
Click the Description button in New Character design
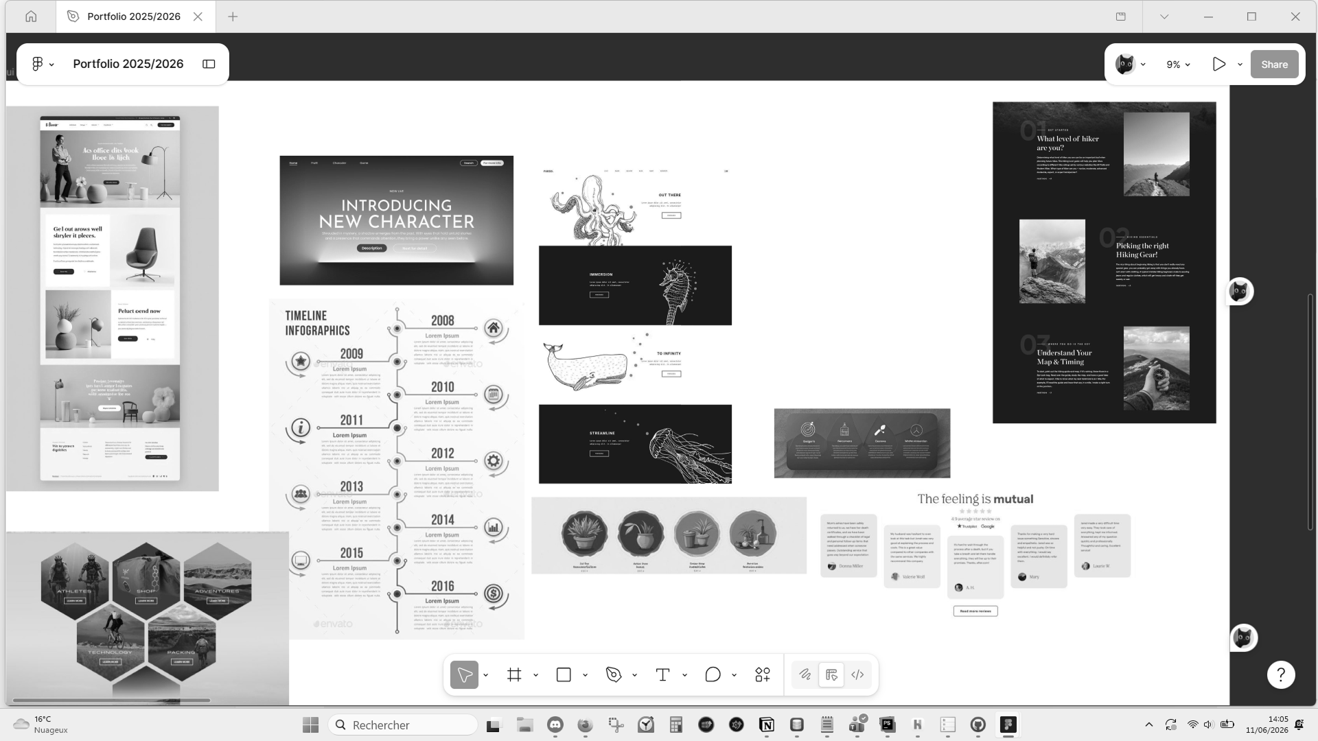tap(371, 248)
